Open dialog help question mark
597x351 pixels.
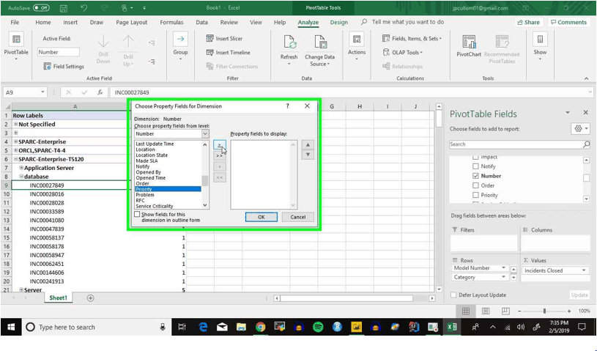[x=287, y=106]
